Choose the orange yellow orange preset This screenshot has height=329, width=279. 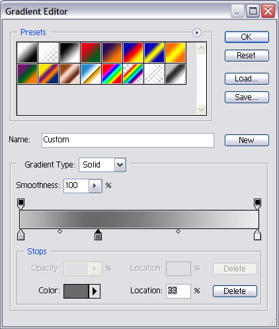[175, 53]
